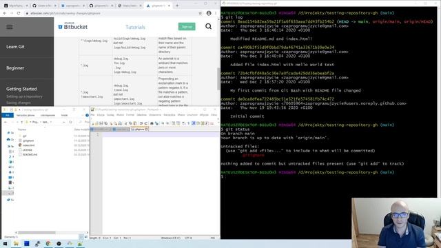The width and height of the screenshot is (441, 248).
Task: Open Learn Git in the sidebar
Action: click(x=15, y=47)
